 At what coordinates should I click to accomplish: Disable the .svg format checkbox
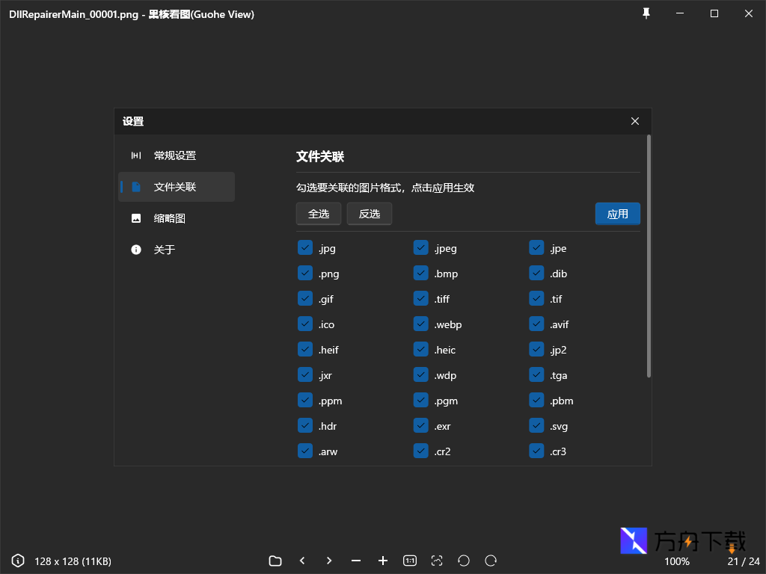536,426
